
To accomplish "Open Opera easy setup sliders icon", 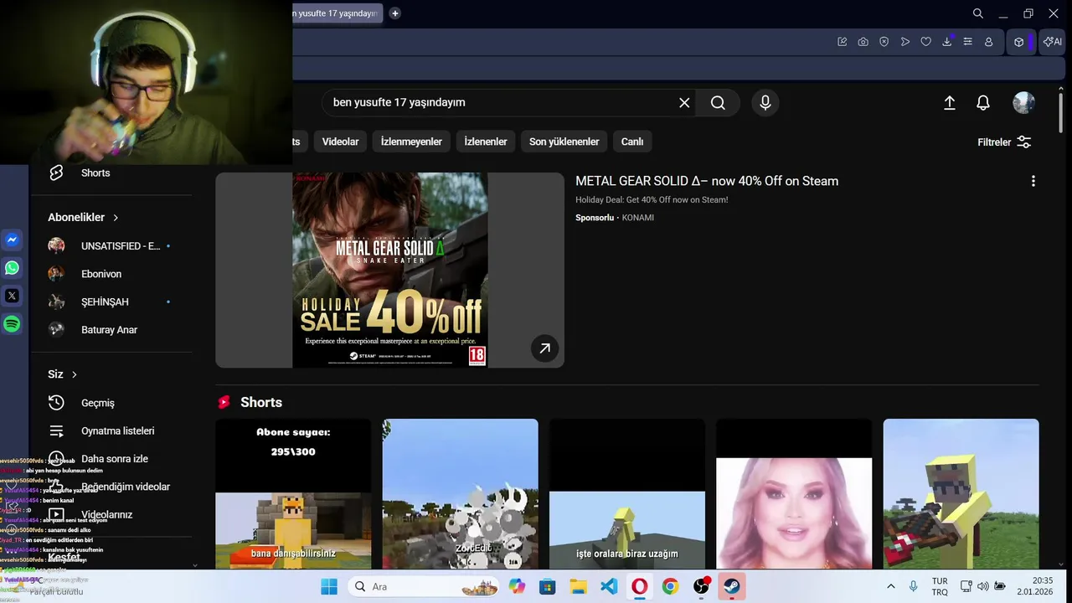I will (967, 42).
